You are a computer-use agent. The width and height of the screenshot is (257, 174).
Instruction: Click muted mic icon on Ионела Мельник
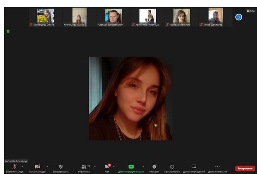[167, 24]
